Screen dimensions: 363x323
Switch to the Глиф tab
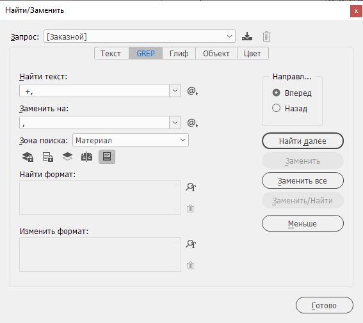tap(179, 54)
